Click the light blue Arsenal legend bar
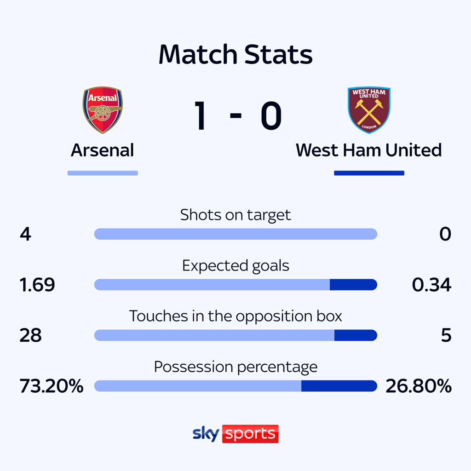 (103, 173)
